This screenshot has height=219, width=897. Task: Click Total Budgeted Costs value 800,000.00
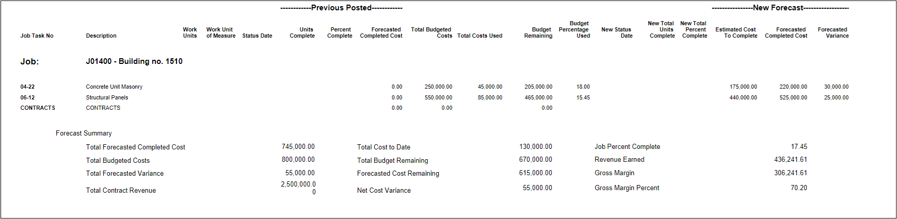(x=298, y=160)
